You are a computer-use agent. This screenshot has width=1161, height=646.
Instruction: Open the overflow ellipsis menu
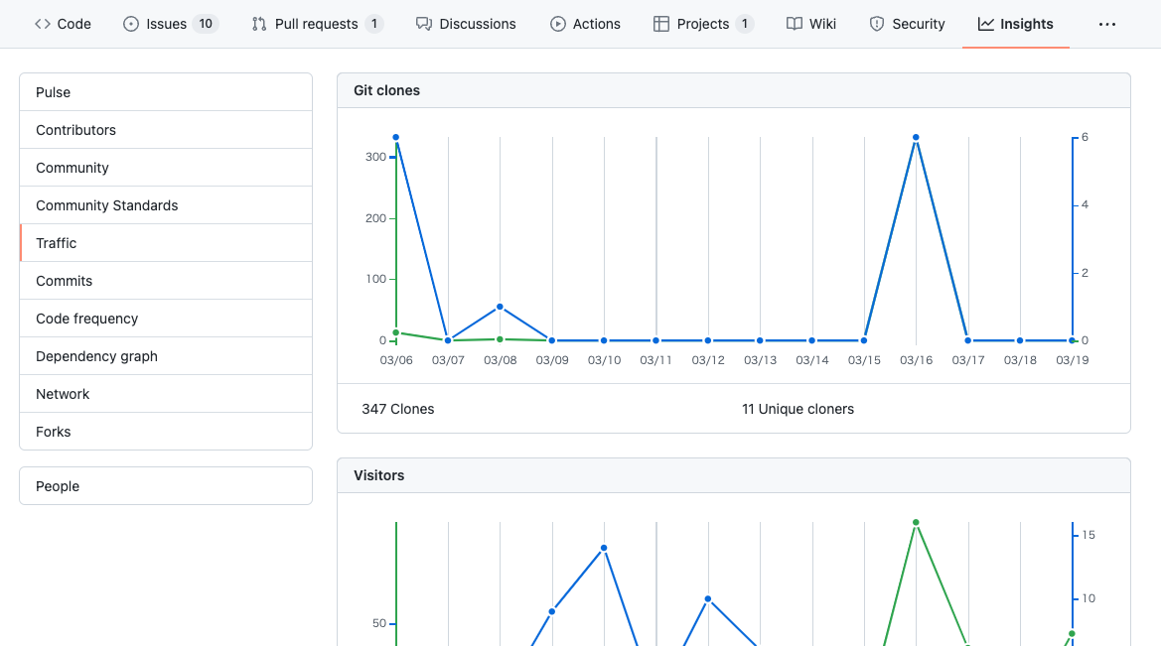[x=1106, y=24]
